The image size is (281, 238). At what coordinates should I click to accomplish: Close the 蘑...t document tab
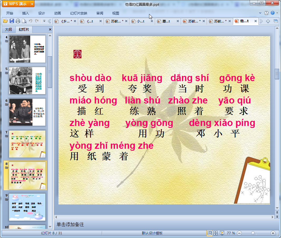pyautogui.click(x=178, y=21)
